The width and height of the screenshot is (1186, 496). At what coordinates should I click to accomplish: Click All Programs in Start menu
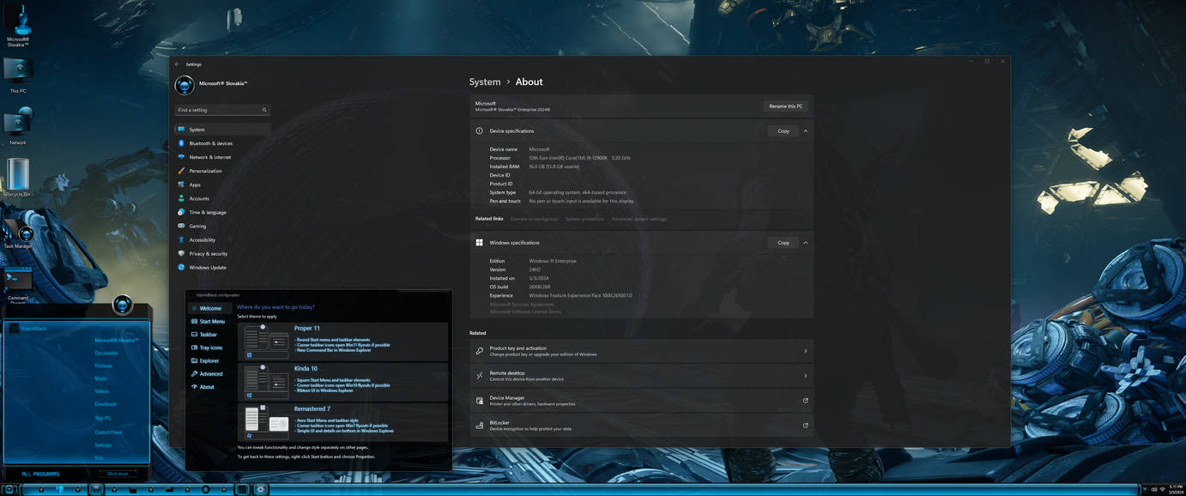click(40, 474)
